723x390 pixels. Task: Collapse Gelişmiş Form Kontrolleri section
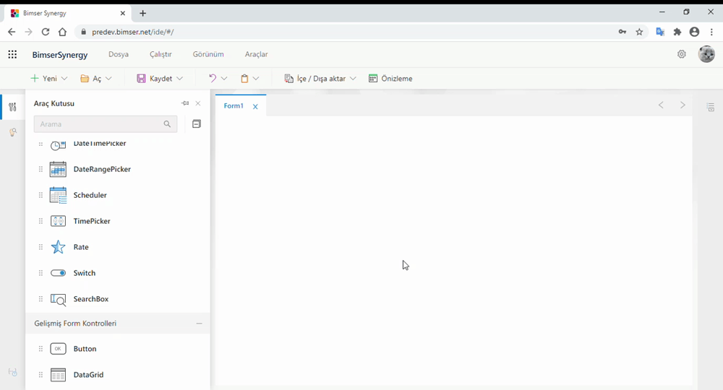[x=200, y=324]
